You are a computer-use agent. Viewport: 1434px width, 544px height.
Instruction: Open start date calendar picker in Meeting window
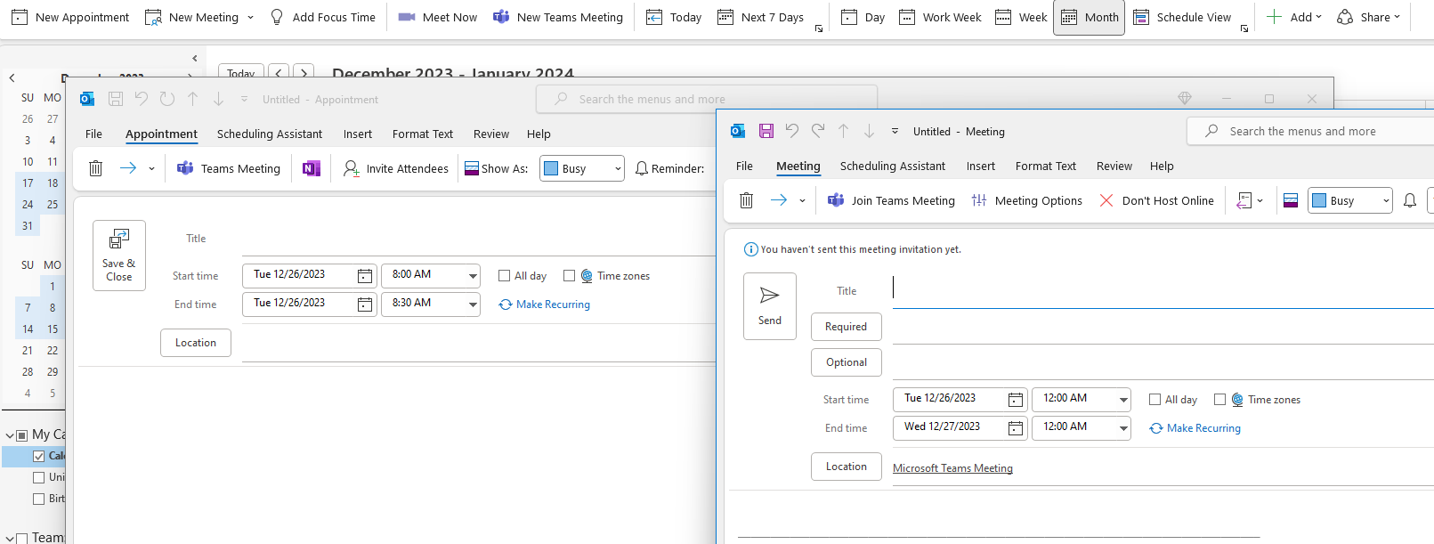tap(1016, 400)
